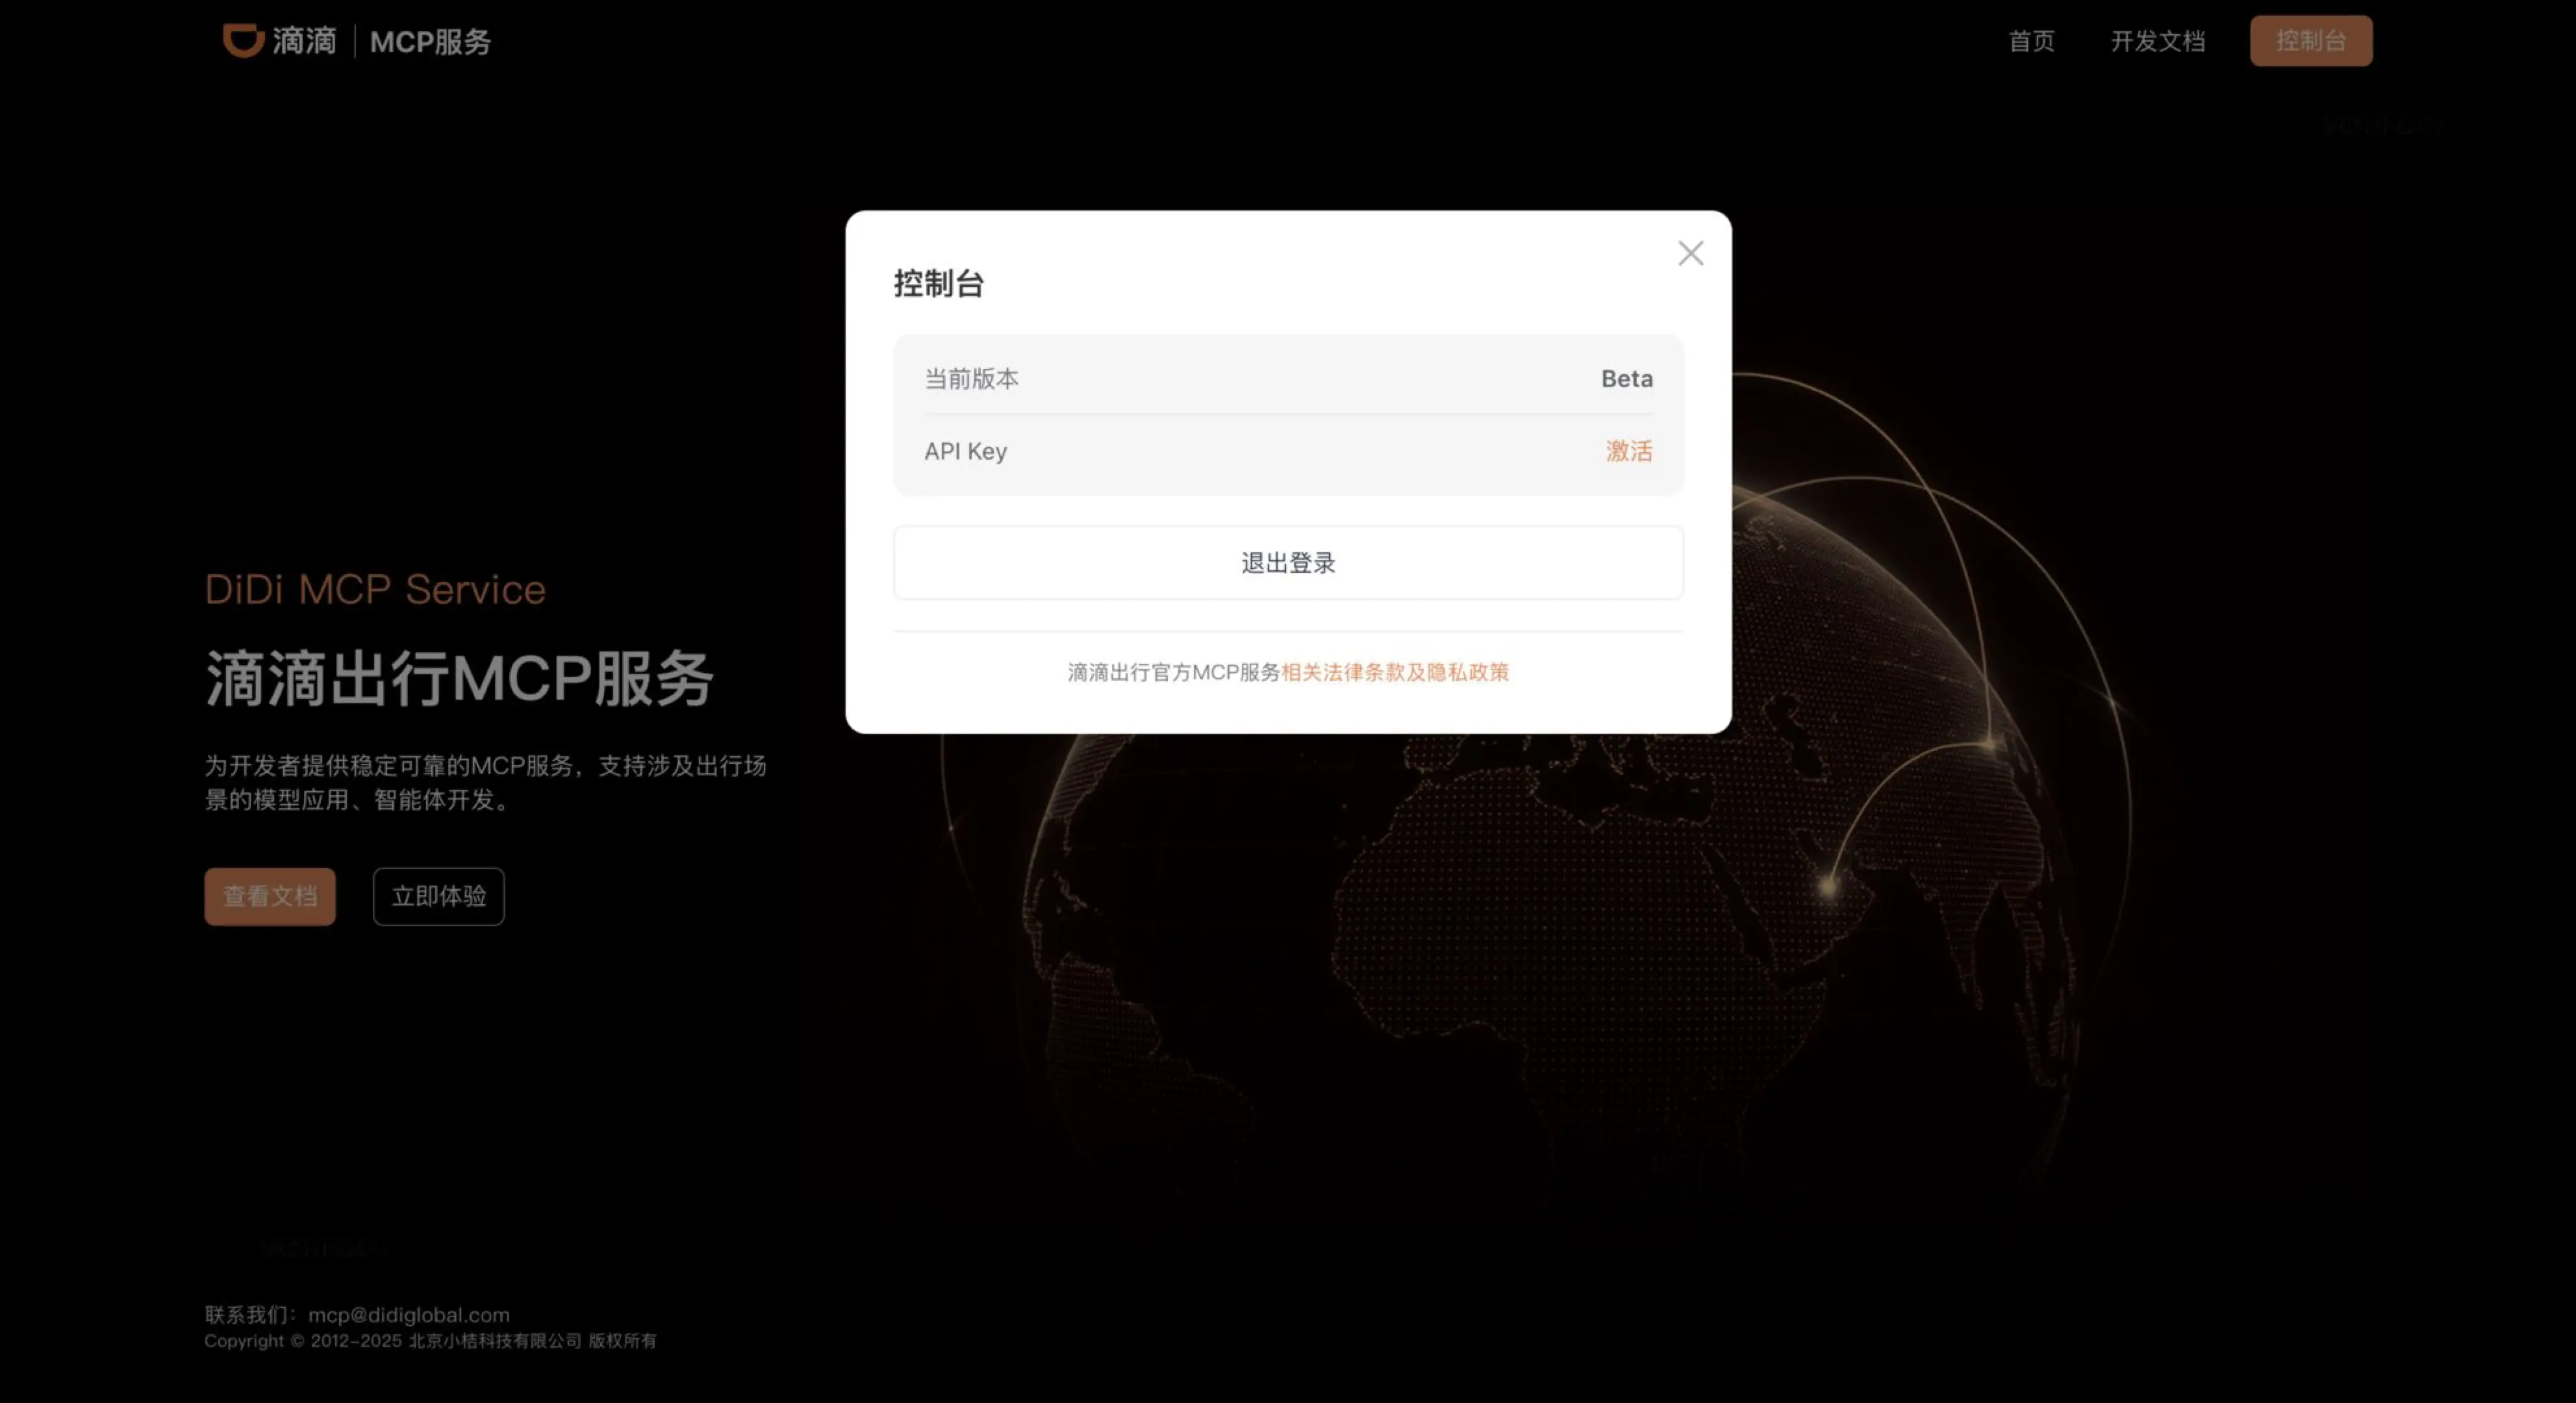
Task: Click the mcp@didiglobal.com contact email
Action: pos(409,1315)
